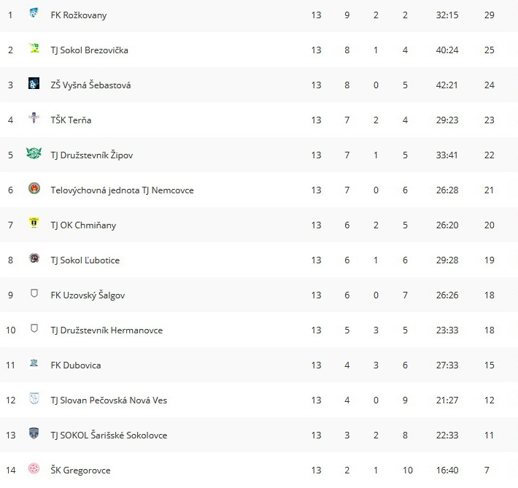
Task: Click FK Uzovský Šalgov placeholder shield icon
Action: (x=34, y=293)
